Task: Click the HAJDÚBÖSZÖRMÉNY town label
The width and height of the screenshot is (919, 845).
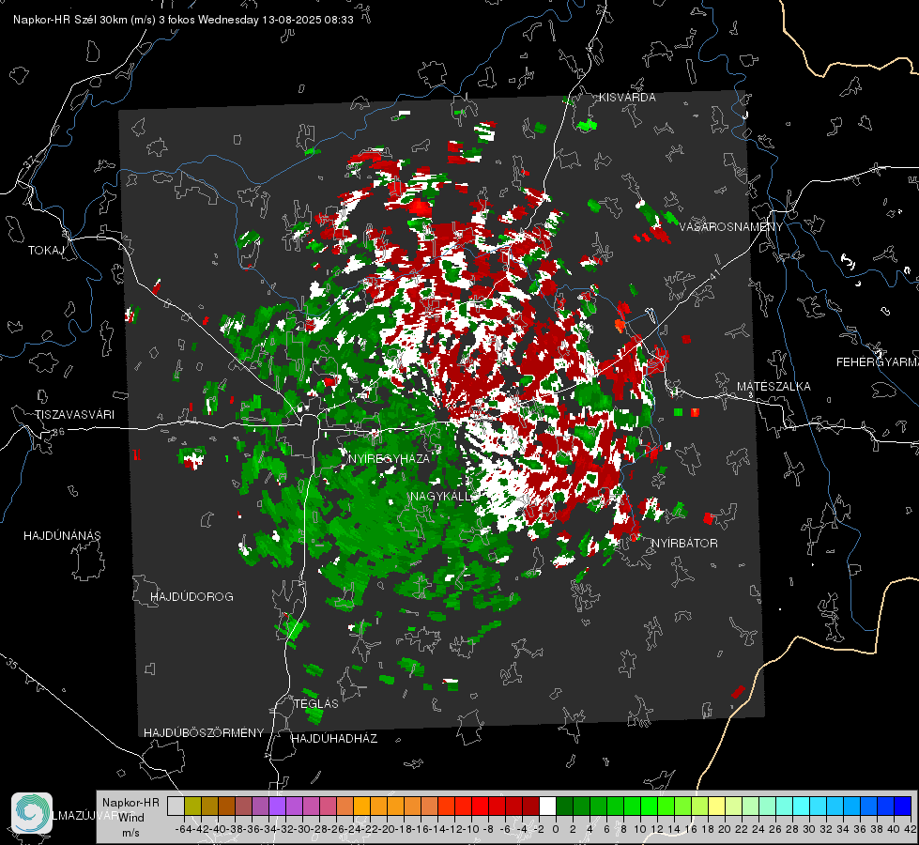Action: pyautogui.click(x=204, y=733)
